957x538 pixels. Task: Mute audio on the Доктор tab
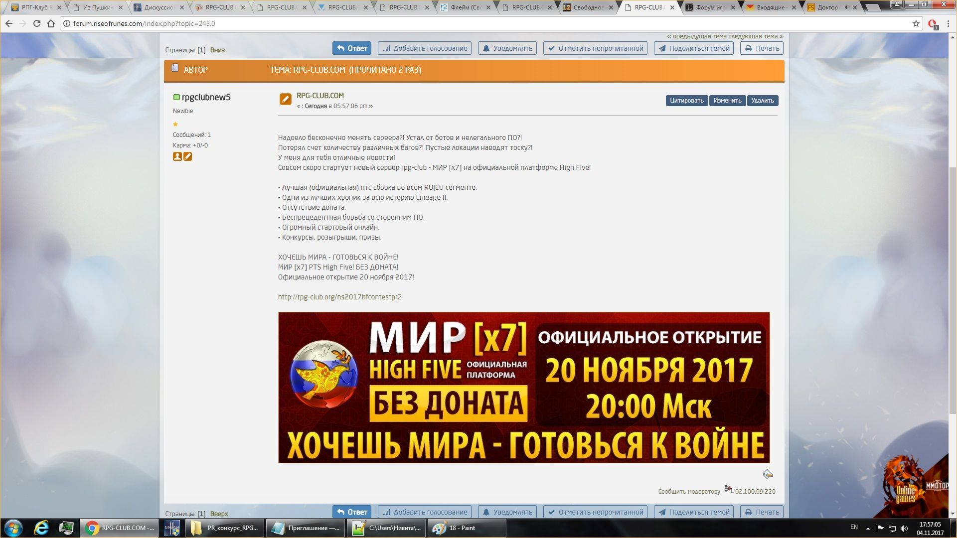(x=847, y=7)
